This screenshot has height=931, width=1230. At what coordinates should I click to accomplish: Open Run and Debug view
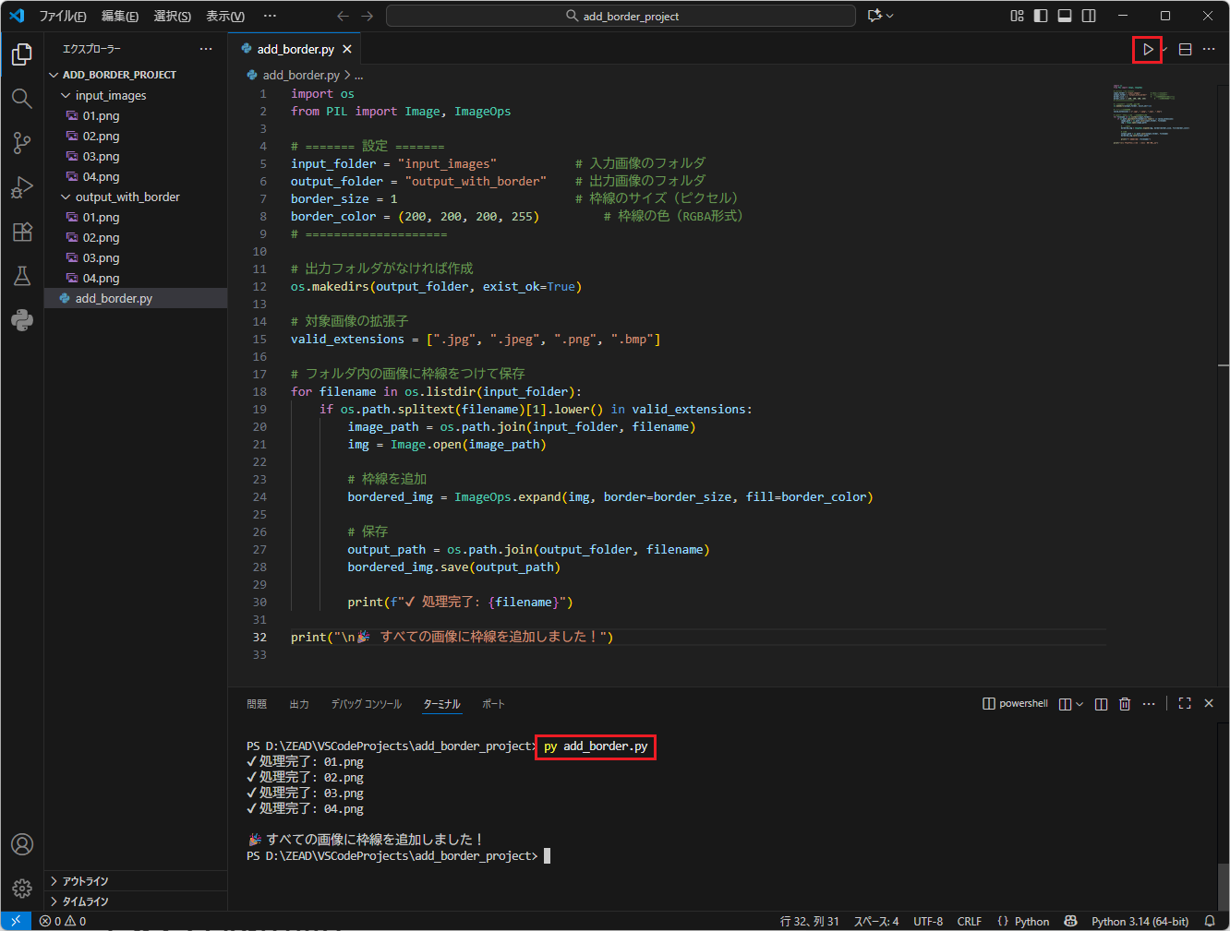[22, 187]
